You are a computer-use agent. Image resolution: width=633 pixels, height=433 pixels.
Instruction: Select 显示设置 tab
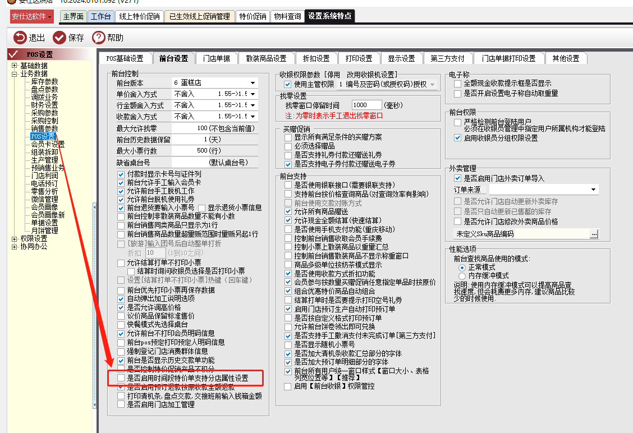[401, 58]
